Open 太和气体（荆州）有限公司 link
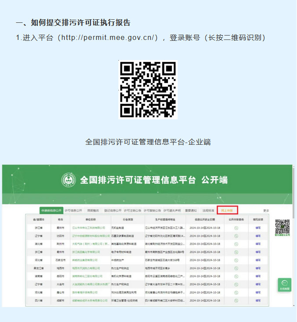 (90, 244)
